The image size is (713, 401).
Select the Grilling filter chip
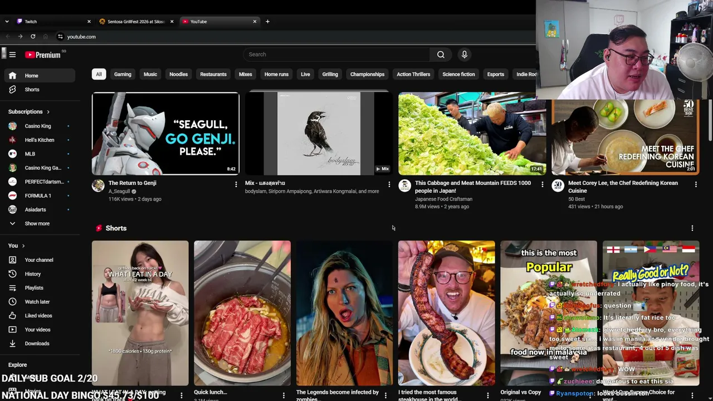point(330,75)
